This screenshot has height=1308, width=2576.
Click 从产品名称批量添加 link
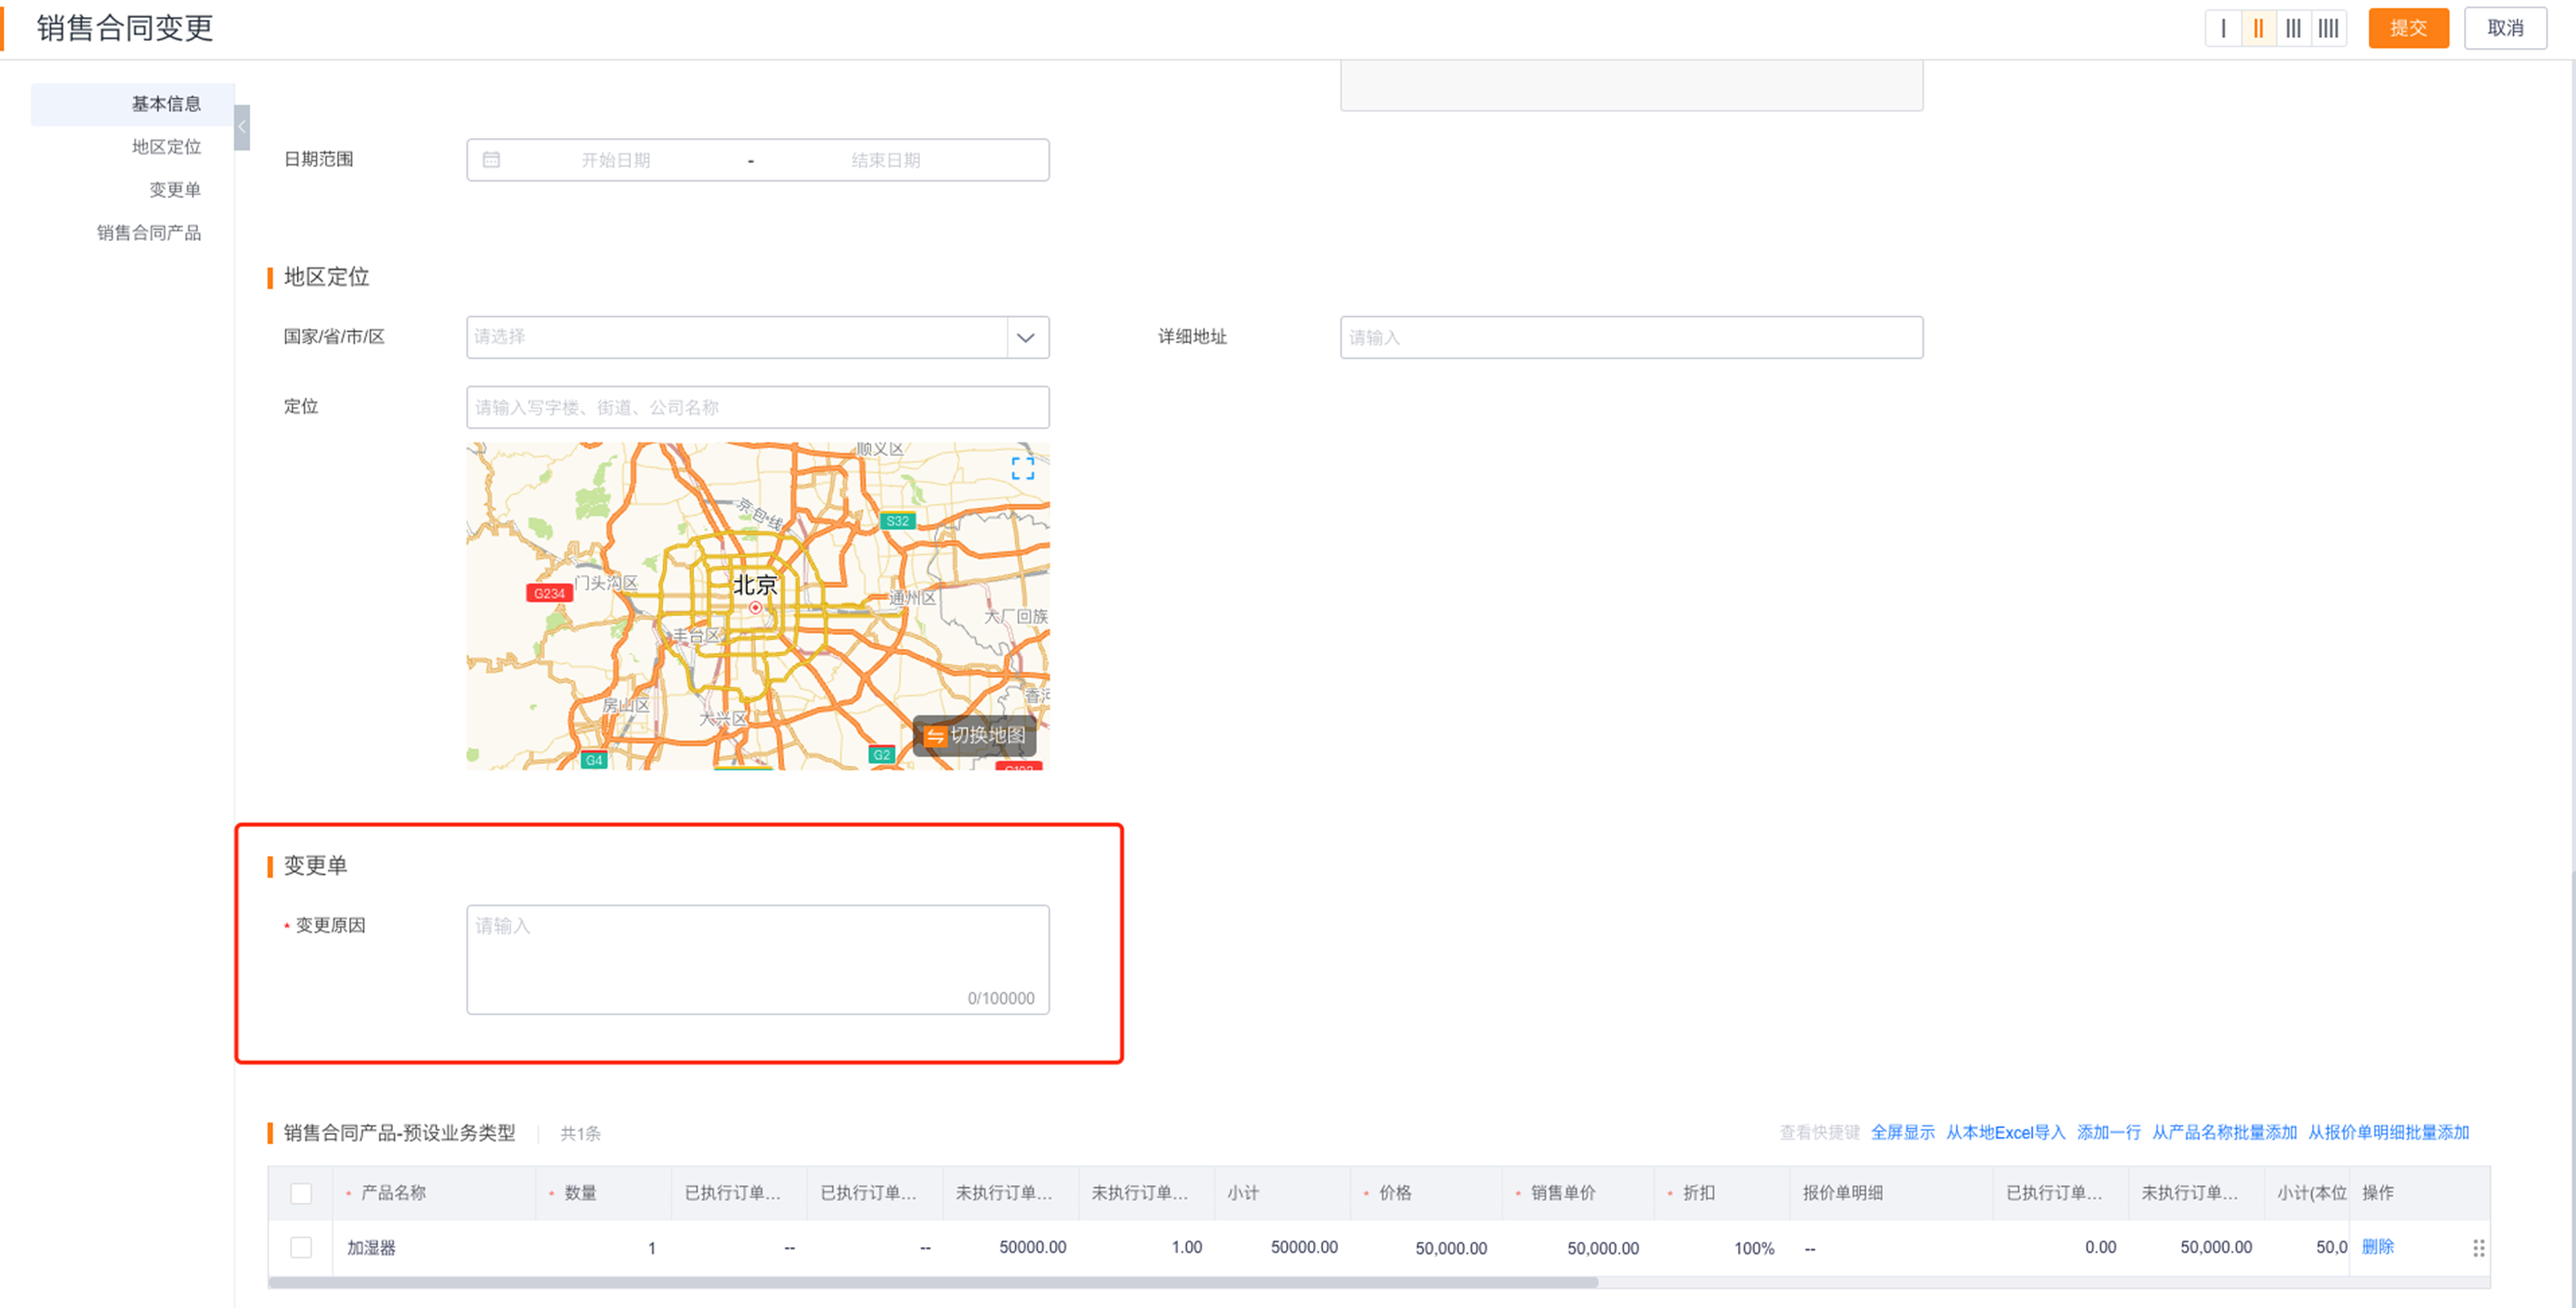tap(2224, 1132)
